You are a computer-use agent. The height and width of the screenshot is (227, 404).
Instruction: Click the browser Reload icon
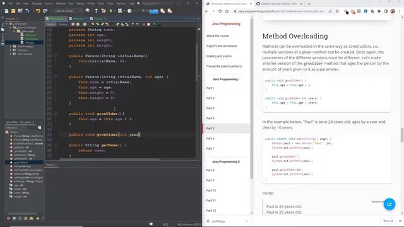click(220, 11)
